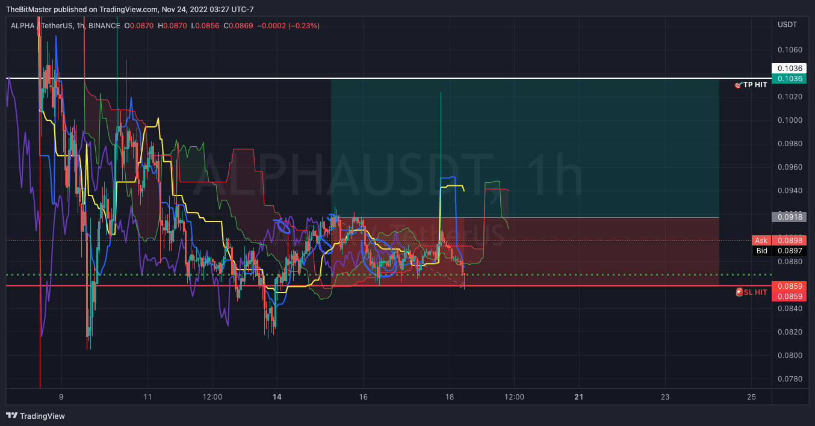Click the date label 23 on time axis
This screenshot has width=815, height=426.
tap(665, 397)
